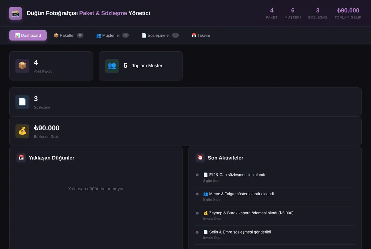Click the camera logo icon in header
The height and width of the screenshot is (249, 371).
pyautogui.click(x=16, y=13)
